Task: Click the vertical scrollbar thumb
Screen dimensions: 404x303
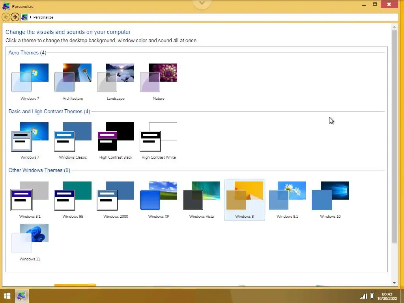Action: click(x=394, y=136)
